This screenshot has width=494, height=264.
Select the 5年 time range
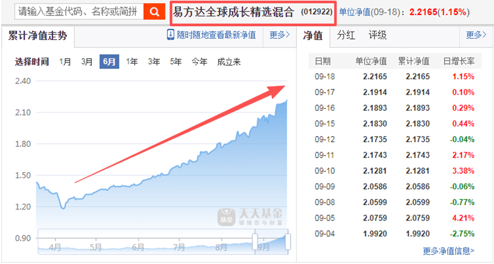(x=175, y=62)
